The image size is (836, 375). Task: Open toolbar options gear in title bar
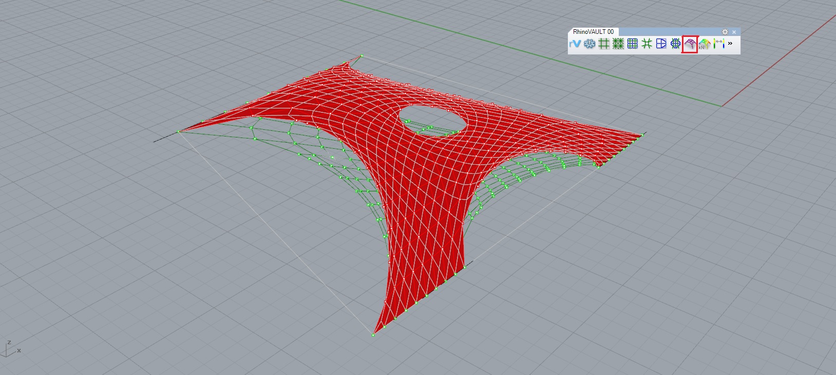pyautogui.click(x=725, y=32)
